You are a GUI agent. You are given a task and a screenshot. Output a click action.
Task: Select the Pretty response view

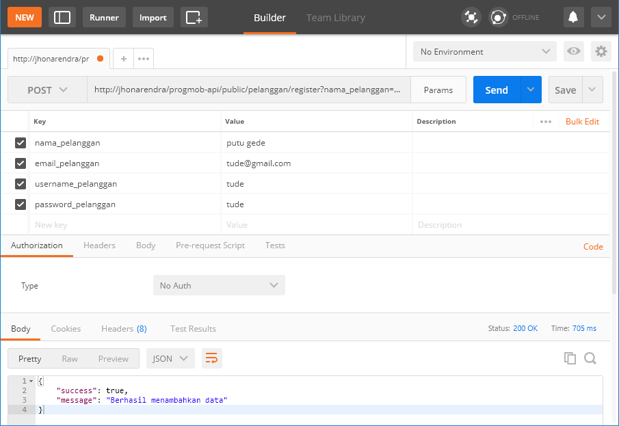coord(29,358)
